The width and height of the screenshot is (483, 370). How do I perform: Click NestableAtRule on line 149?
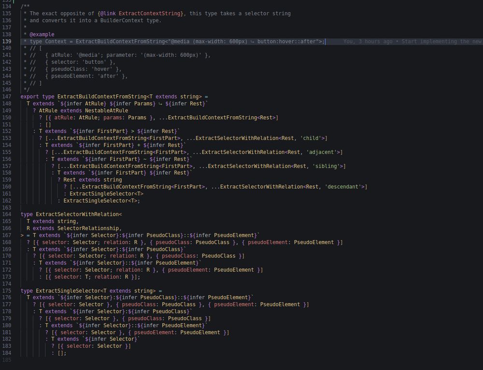click(106, 110)
